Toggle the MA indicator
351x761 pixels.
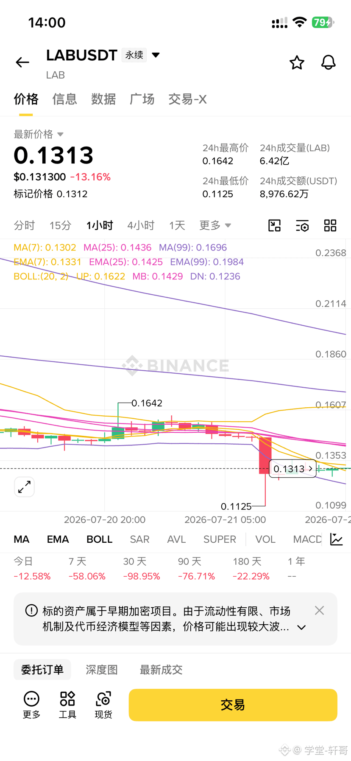click(x=22, y=539)
